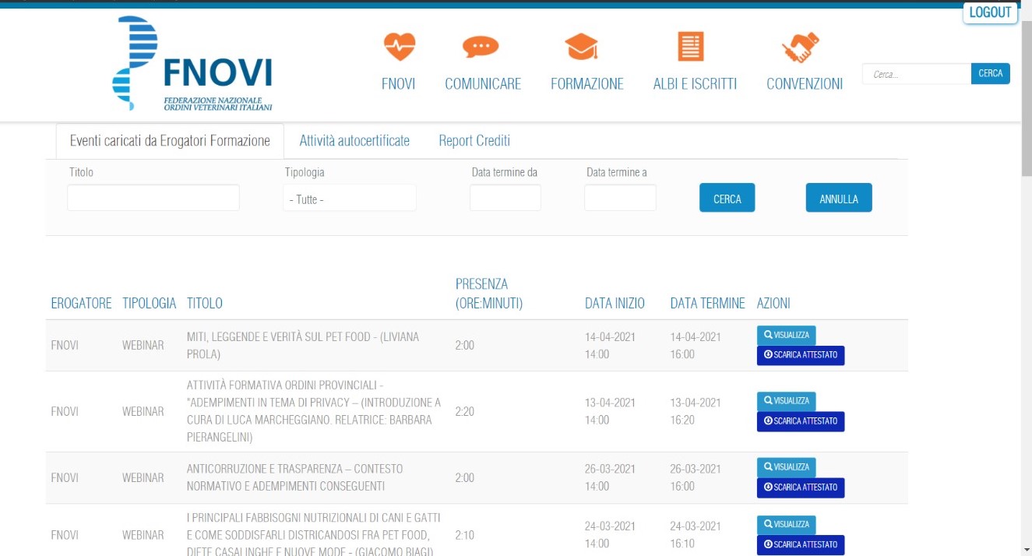Click the Data termine a field
Viewport: 1032px width, 556px height.
click(620, 198)
